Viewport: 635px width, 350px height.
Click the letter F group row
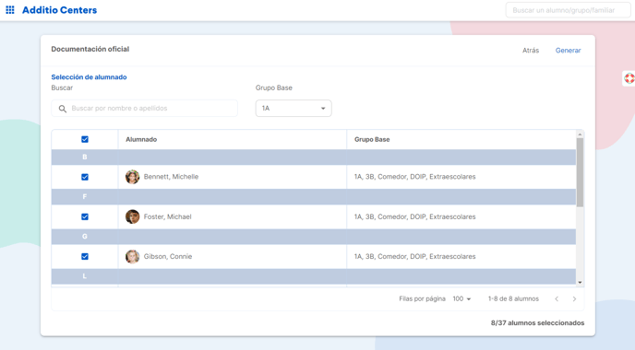click(x=314, y=197)
